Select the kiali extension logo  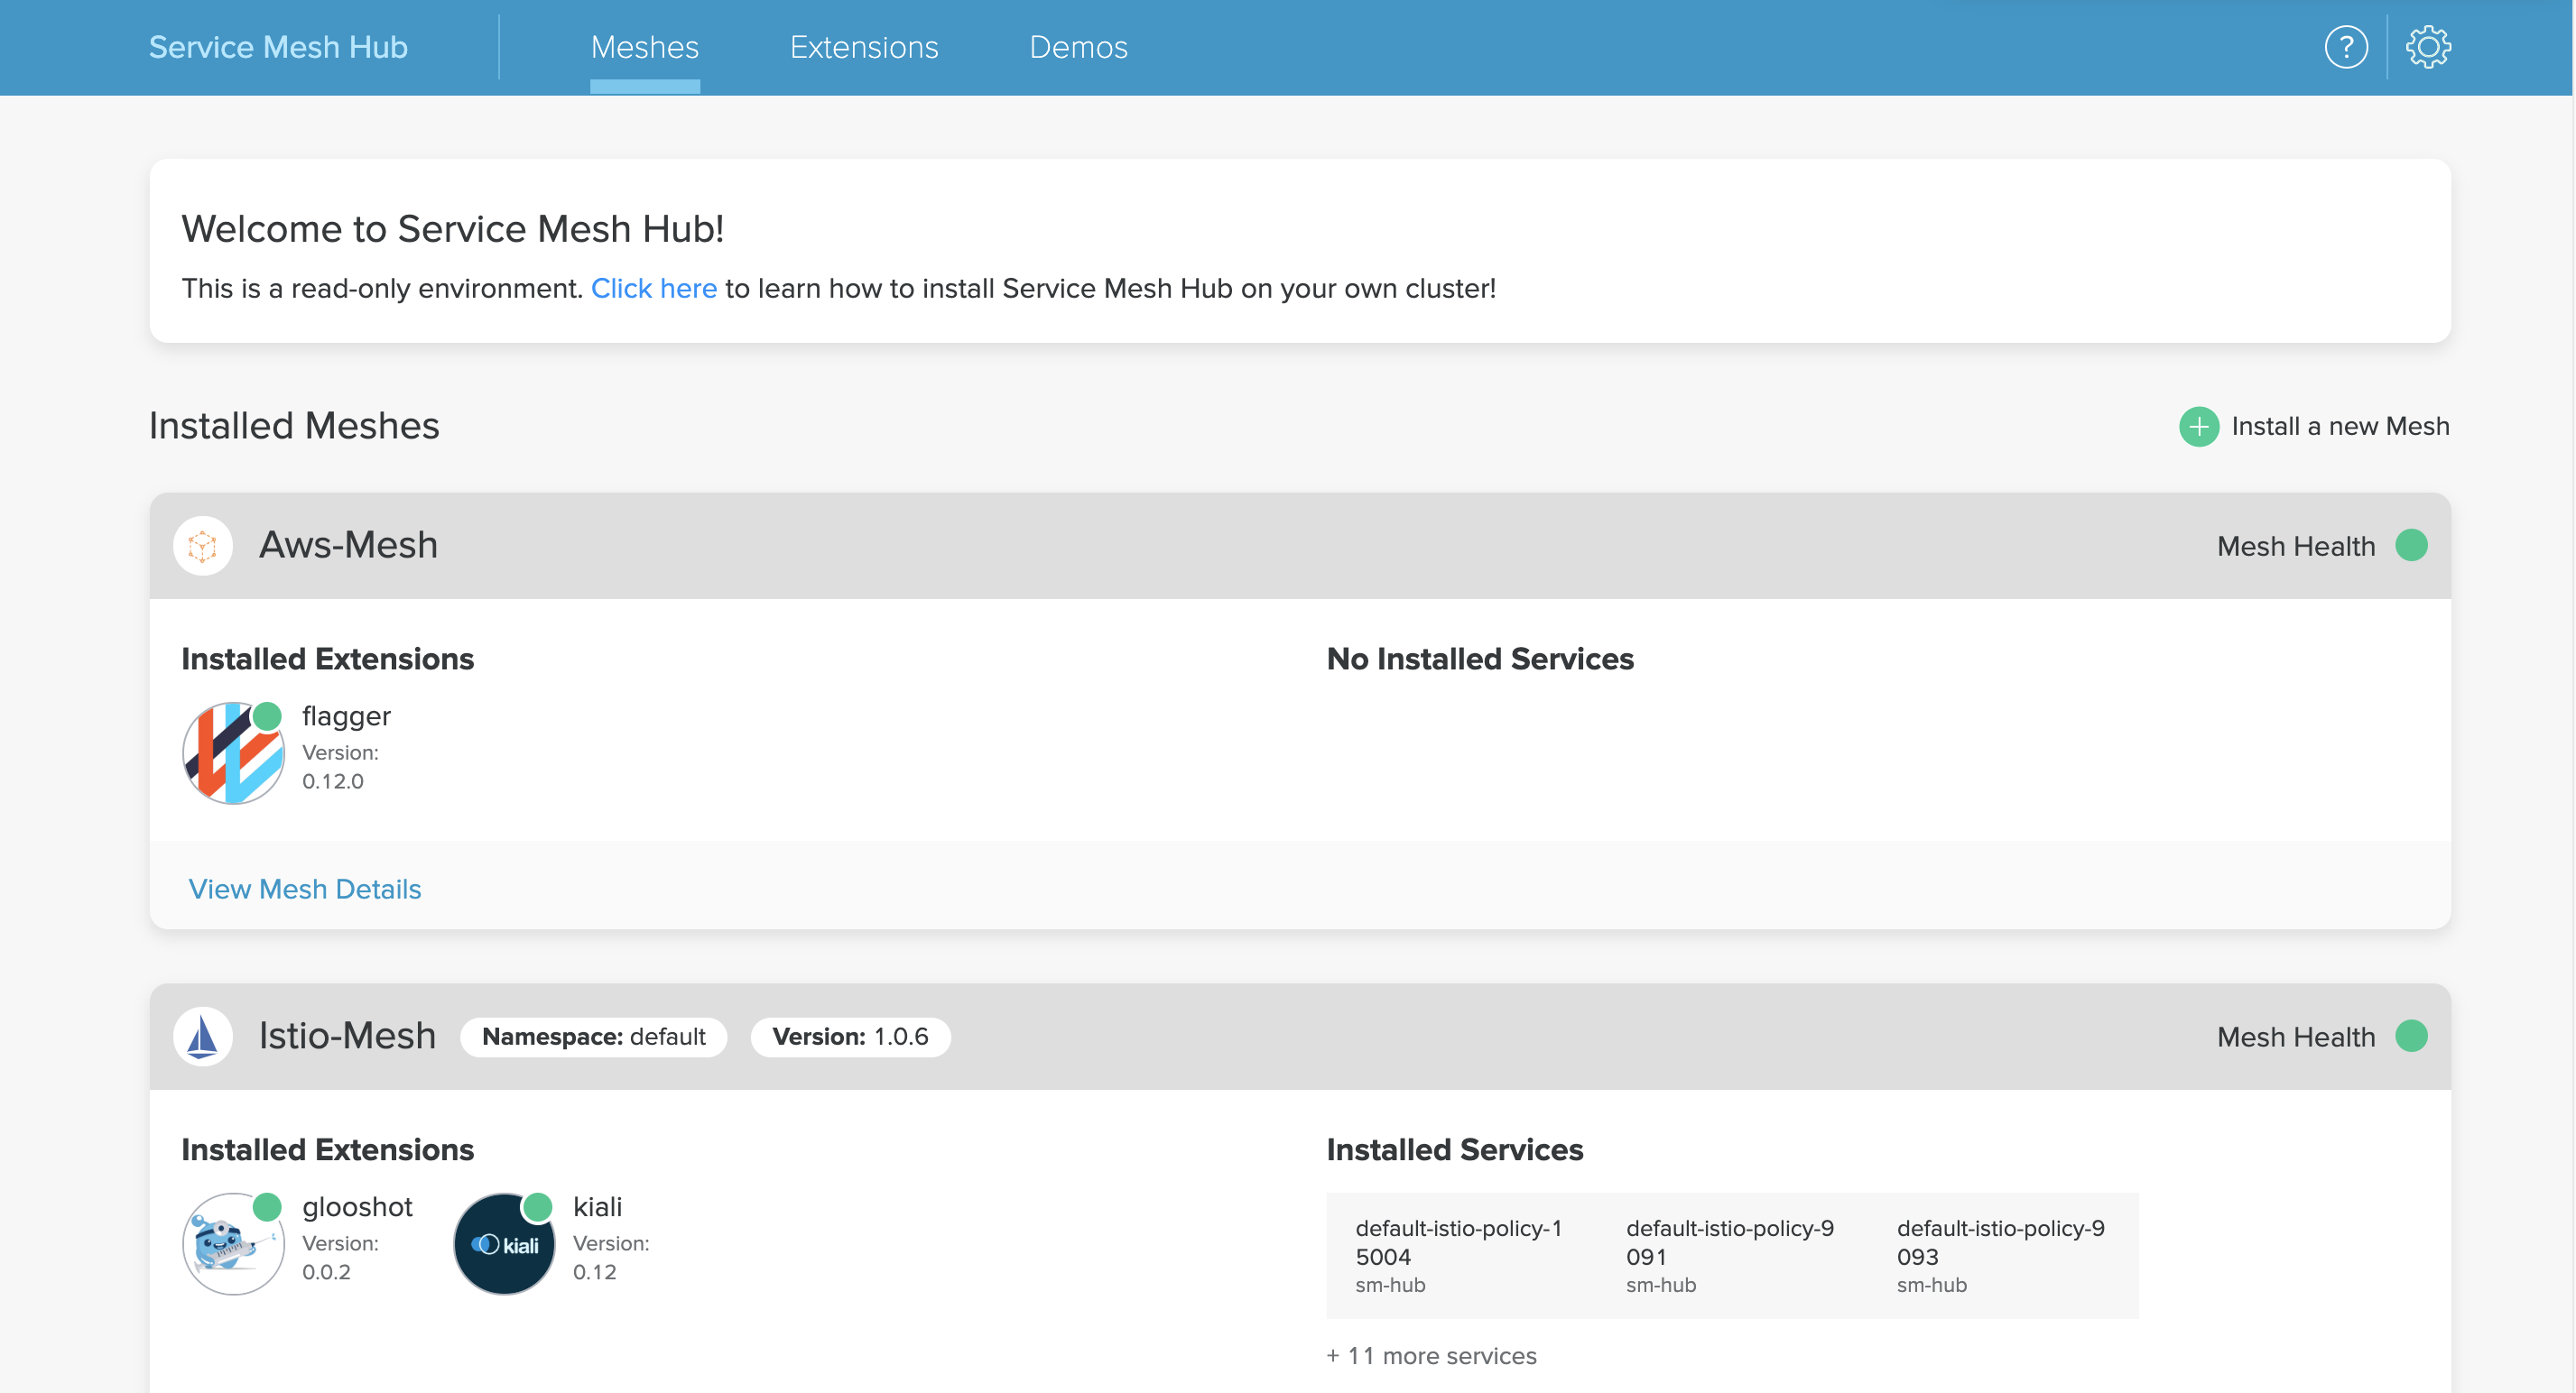click(504, 1244)
